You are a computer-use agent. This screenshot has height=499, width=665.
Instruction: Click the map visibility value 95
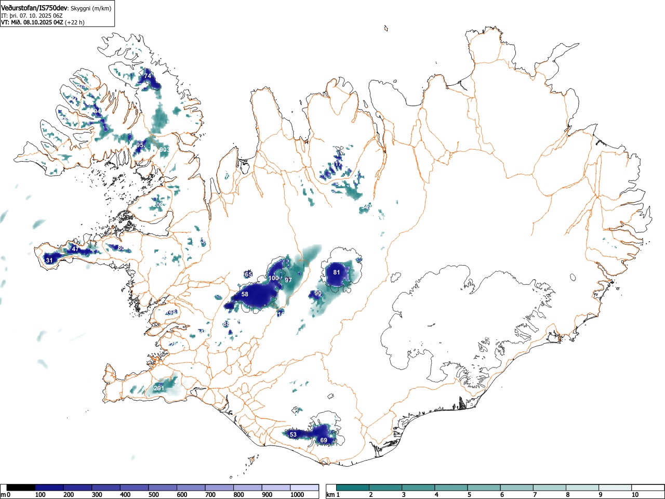(x=140, y=145)
